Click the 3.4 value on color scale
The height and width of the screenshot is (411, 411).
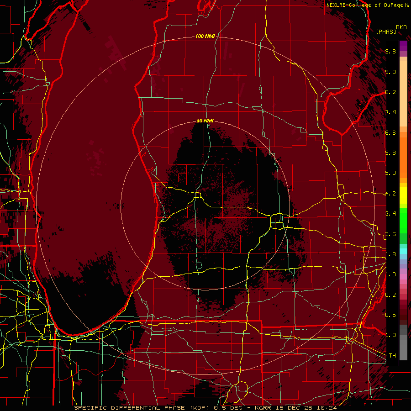pyautogui.click(x=390, y=214)
